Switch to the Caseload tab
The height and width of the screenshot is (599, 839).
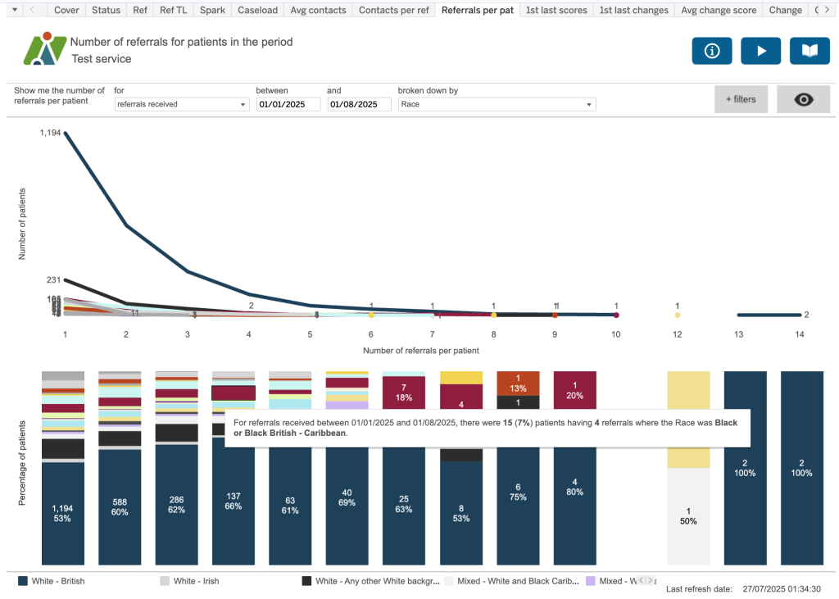(x=256, y=10)
